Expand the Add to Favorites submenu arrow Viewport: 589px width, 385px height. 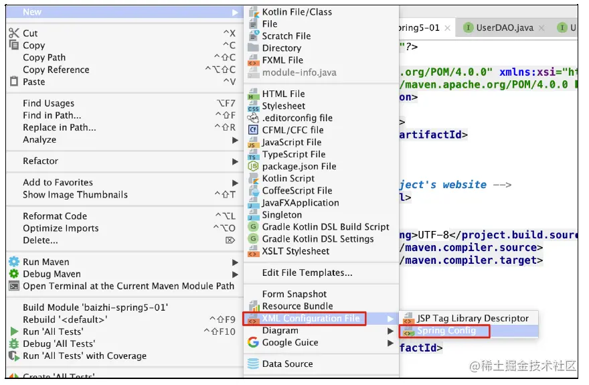(x=235, y=183)
